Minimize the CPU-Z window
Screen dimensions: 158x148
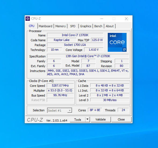tap(102, 19)
